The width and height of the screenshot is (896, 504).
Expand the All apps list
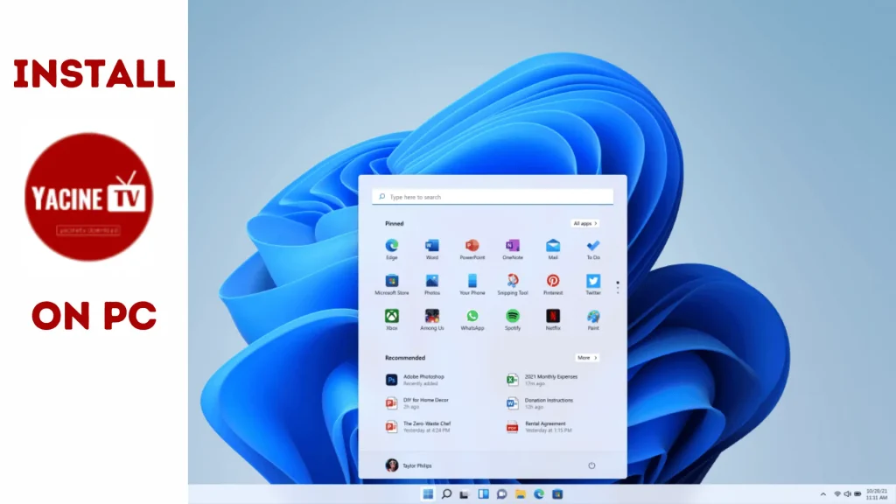(585, 223)
